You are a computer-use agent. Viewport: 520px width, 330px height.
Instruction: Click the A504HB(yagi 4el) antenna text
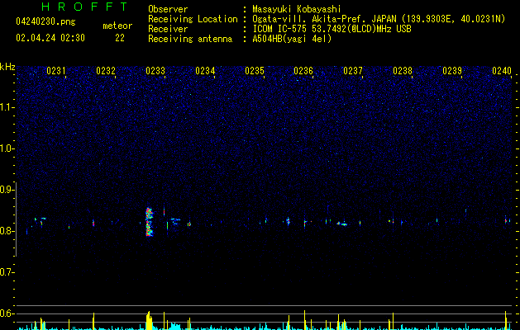292,39
